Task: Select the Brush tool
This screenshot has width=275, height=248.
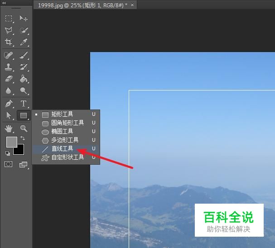Action: pyautogui.click(x=23, y=55)
